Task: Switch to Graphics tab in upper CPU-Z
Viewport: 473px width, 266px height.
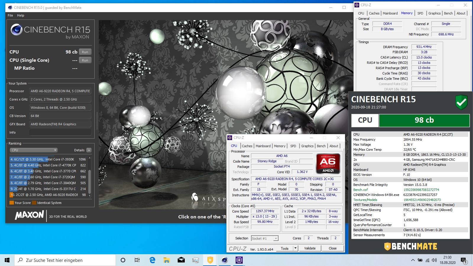Action: pos(435,13)
